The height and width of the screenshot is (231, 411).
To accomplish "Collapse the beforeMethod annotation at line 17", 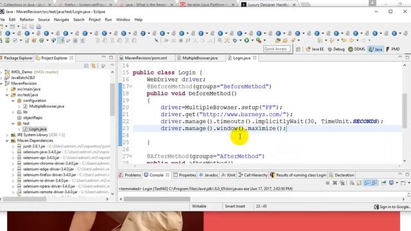I will tap(131, 86).
